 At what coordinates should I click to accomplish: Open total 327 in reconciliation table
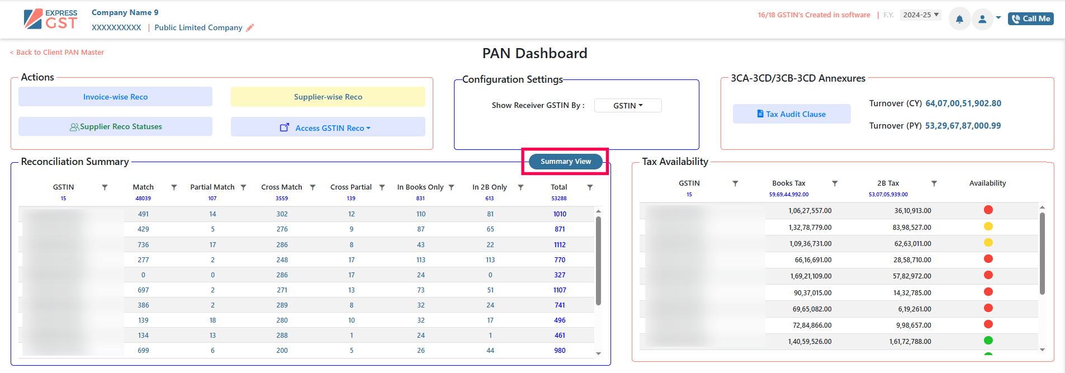point(560,275)
